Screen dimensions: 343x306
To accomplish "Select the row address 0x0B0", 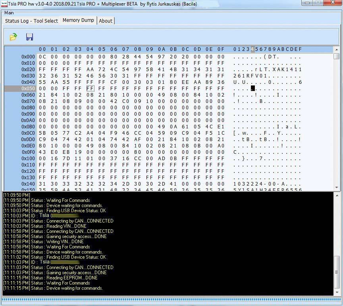I will pos(28,127).
